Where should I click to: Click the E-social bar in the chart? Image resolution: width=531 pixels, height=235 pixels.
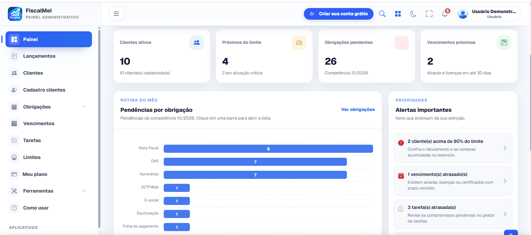177,201
